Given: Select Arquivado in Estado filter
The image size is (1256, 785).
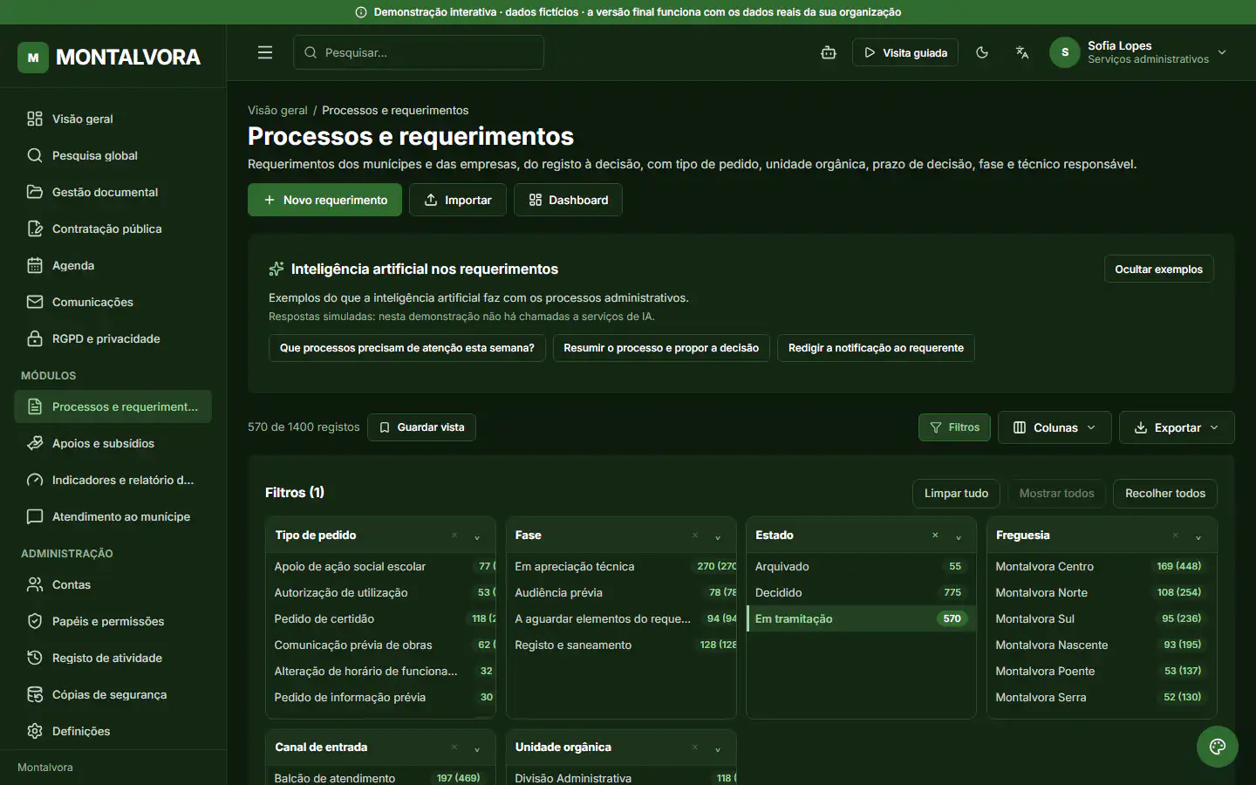Looking at the screenshot, I should (x=861, y=566).
